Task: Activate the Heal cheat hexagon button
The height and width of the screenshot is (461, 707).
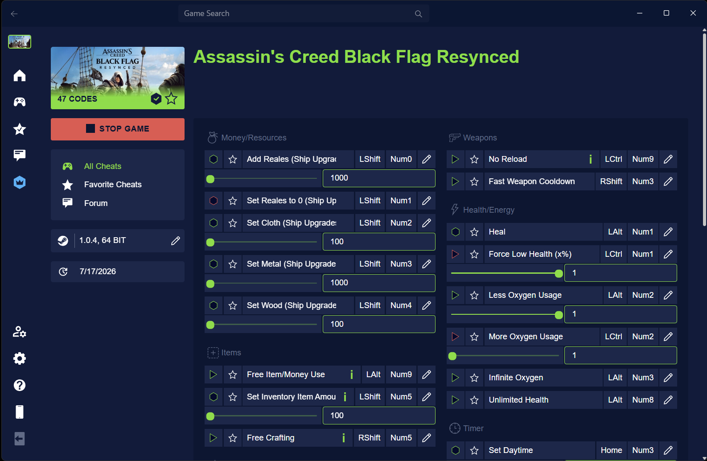Action: (x=455, y=232)
